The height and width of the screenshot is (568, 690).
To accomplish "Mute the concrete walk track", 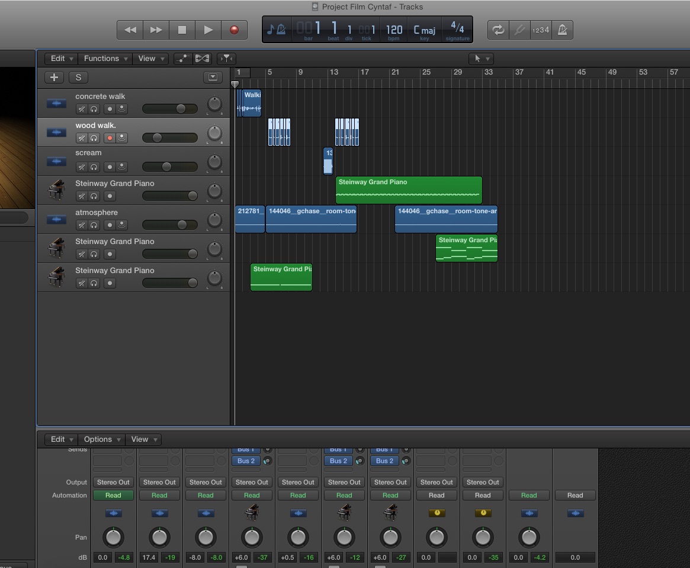I will click(82, 109).
